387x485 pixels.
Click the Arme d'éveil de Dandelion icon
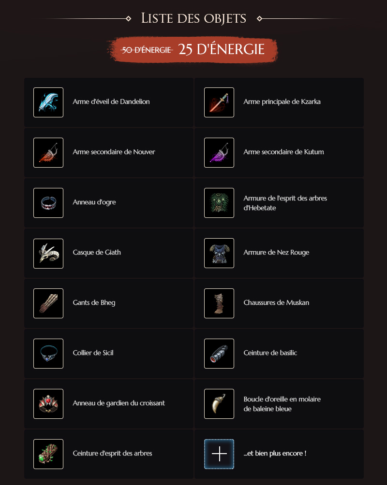pyautogui.click(x=48, y=102)
